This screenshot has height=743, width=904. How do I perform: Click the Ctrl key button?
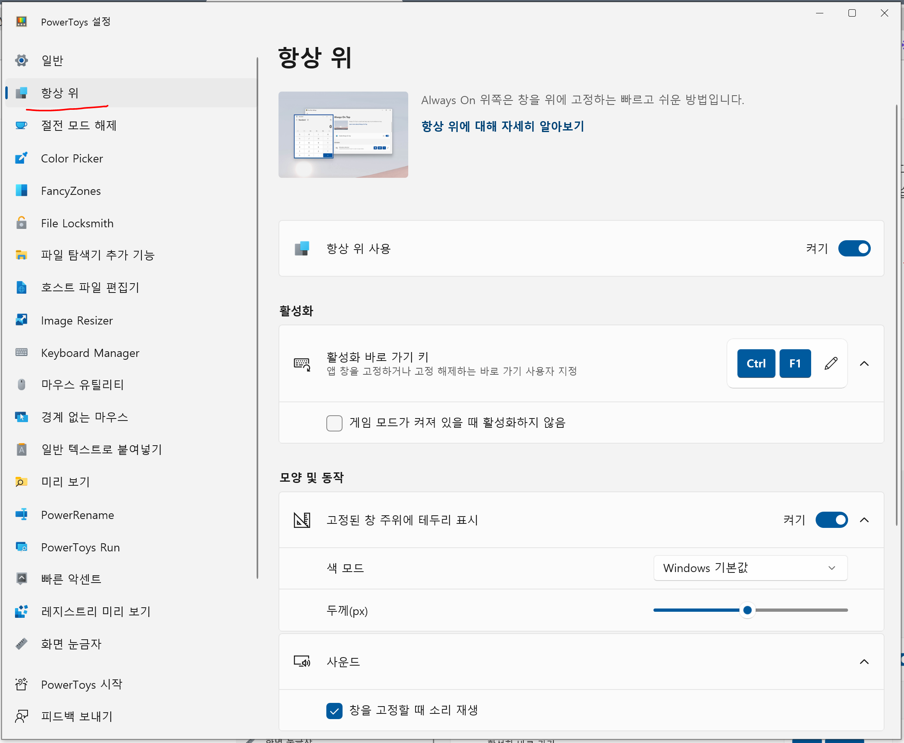click(x=756, y=363)
